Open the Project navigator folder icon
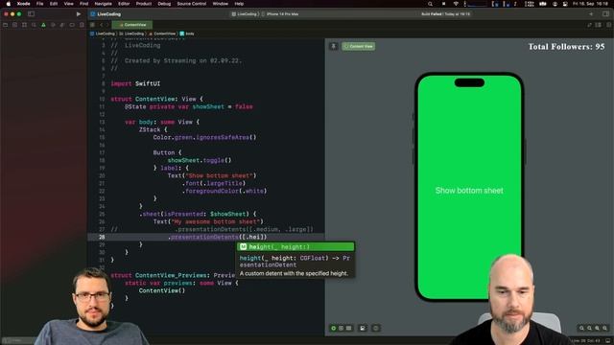 pyautogui.click(x=6, y=25)
